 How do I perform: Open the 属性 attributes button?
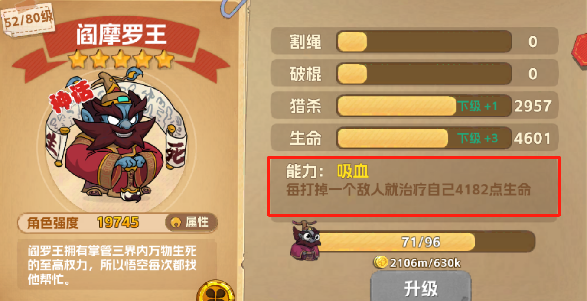pyautogui.click(x=191, y=222)
